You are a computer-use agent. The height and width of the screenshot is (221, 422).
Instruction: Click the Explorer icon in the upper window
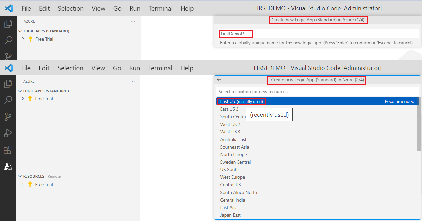pyautogui.click(x=8, y=24)
